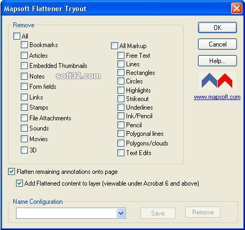Enable the Lines checkbox
This screenshot has width=245, height=230.
click(121, 64)
